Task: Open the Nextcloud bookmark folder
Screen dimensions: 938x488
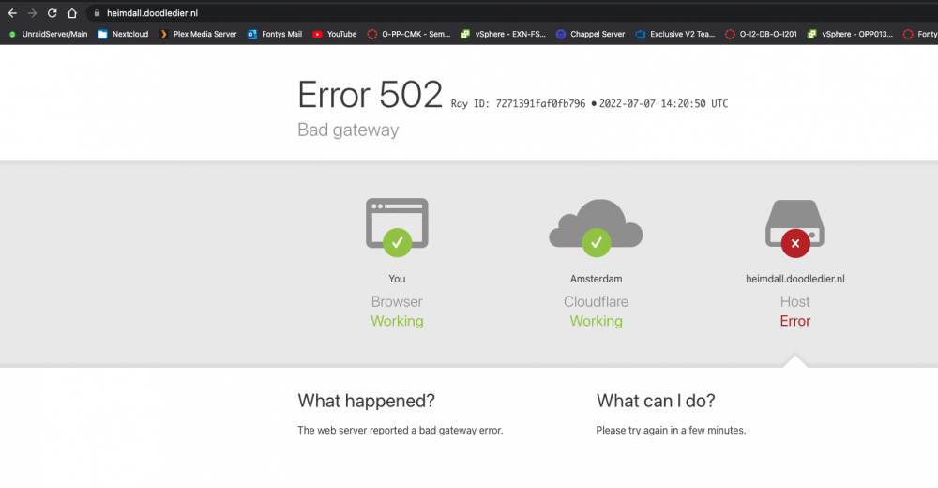Action: click(x=123, y=34)
